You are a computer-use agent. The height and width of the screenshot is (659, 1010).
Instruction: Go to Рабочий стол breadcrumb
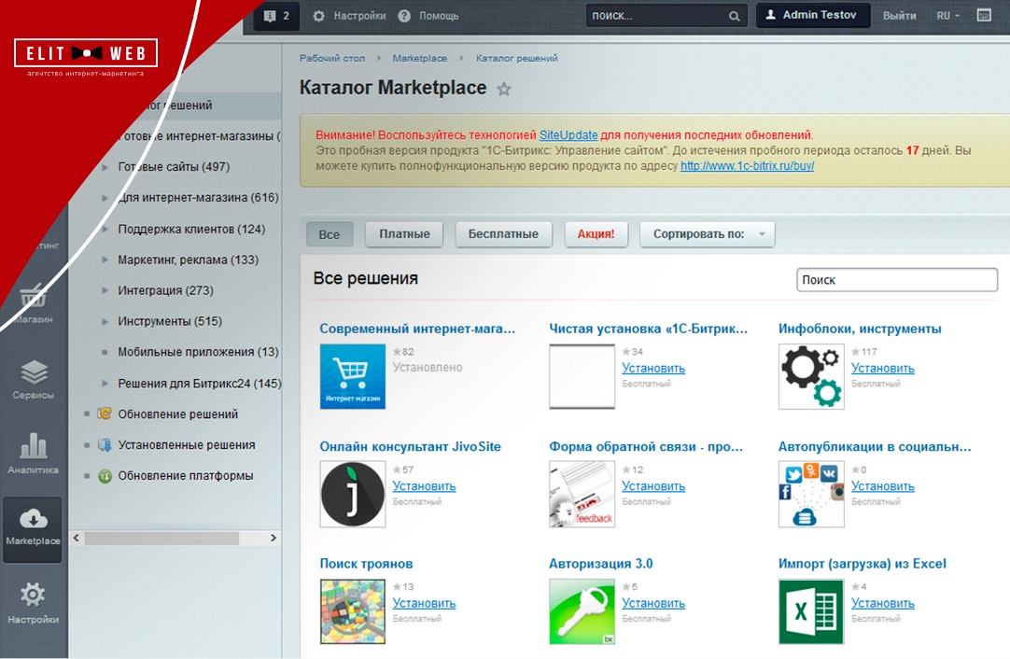coord(331,58)
